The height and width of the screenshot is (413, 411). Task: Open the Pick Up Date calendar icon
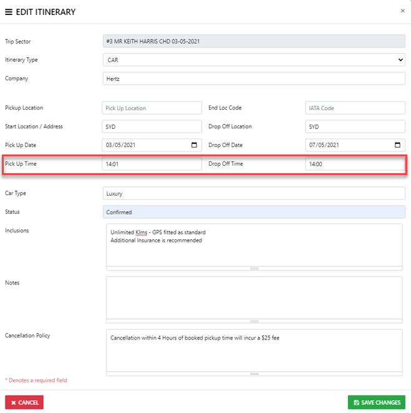tap(194, 145)
